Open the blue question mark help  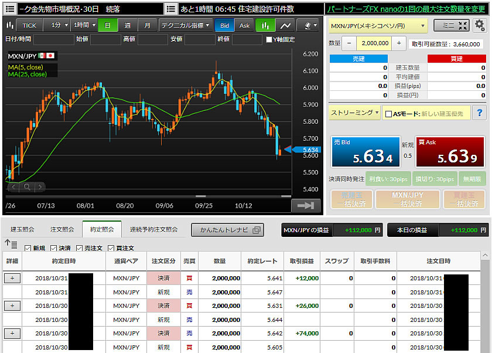pos(479,113)
